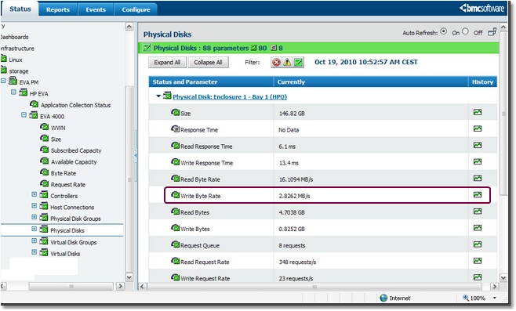The height and width of the screenshot is (311, 516).
Task: Click the Internet zone globe icon
Action: tap(383, 298)
